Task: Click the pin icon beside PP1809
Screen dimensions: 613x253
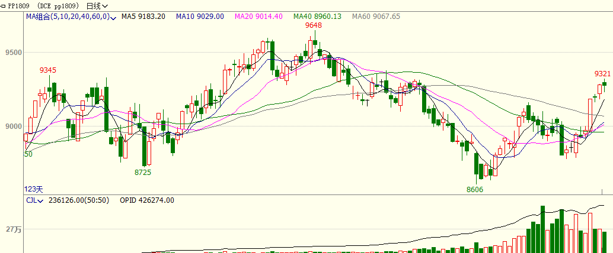Action: tap(3, 6)
